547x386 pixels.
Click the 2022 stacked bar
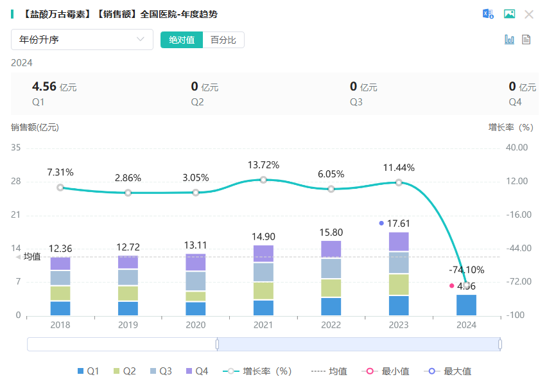click(x=331, y=278)
